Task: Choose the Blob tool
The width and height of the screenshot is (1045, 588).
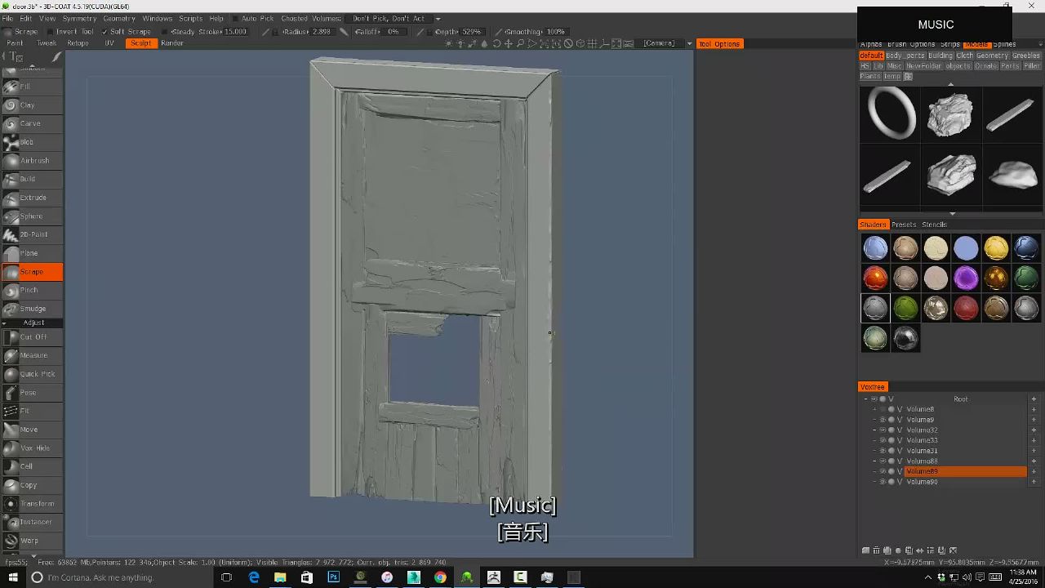Action: tap(32, 142)
